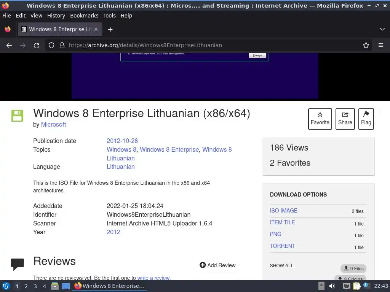This screenshot has height=292, width=390.
Task: Open the file manager taskbar icon
Action: 55,286
